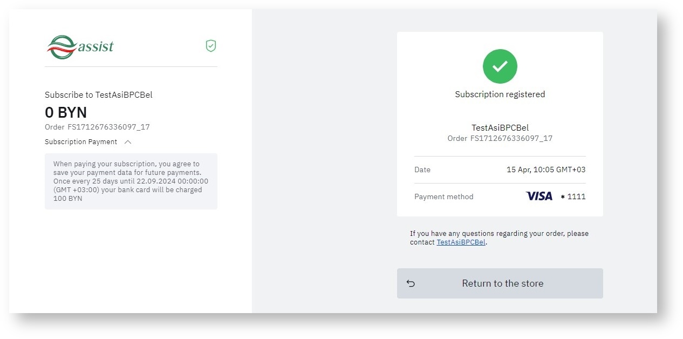This screenshot has width=683, height=339.
Task: Click the merchant name in receipt card
Action: pyautogui.click(x=500, y=128)
